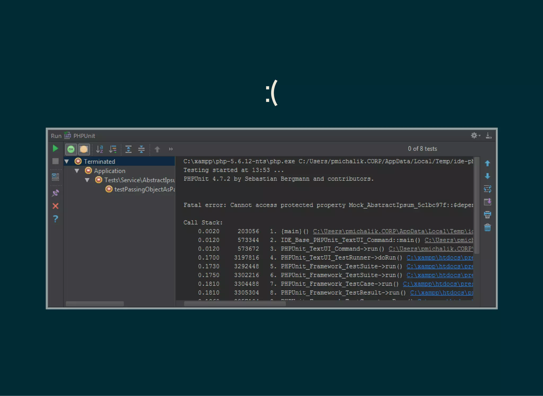Click the console horizontal scrollbar
The width and height of the screenshot is (543, 396).
tap(235, 304)
